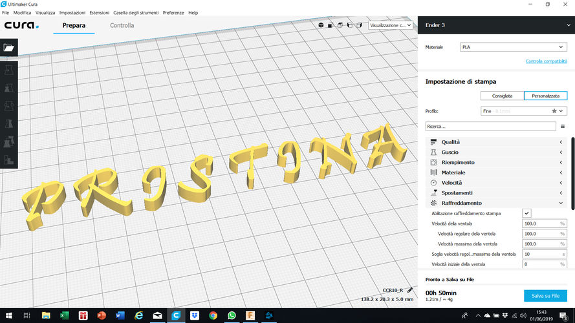Click Controlla compatibilità link
The height and width of the screenshot is (323, 575).
pyautogui.click(x=546, y=61)
